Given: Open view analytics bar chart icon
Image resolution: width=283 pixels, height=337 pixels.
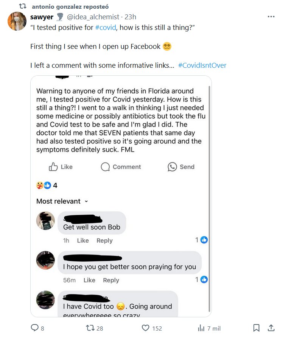Looking at the screenshot, I should (x=201, y=328).
